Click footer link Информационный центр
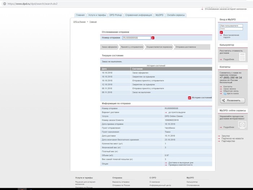The width and height of the screenshot is (253, 190). pos(160,185)
